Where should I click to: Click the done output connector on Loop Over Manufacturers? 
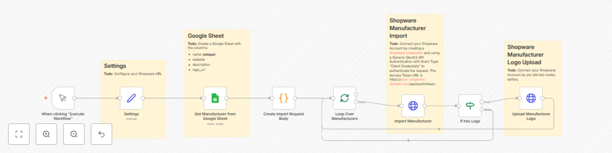coord(356,94)
